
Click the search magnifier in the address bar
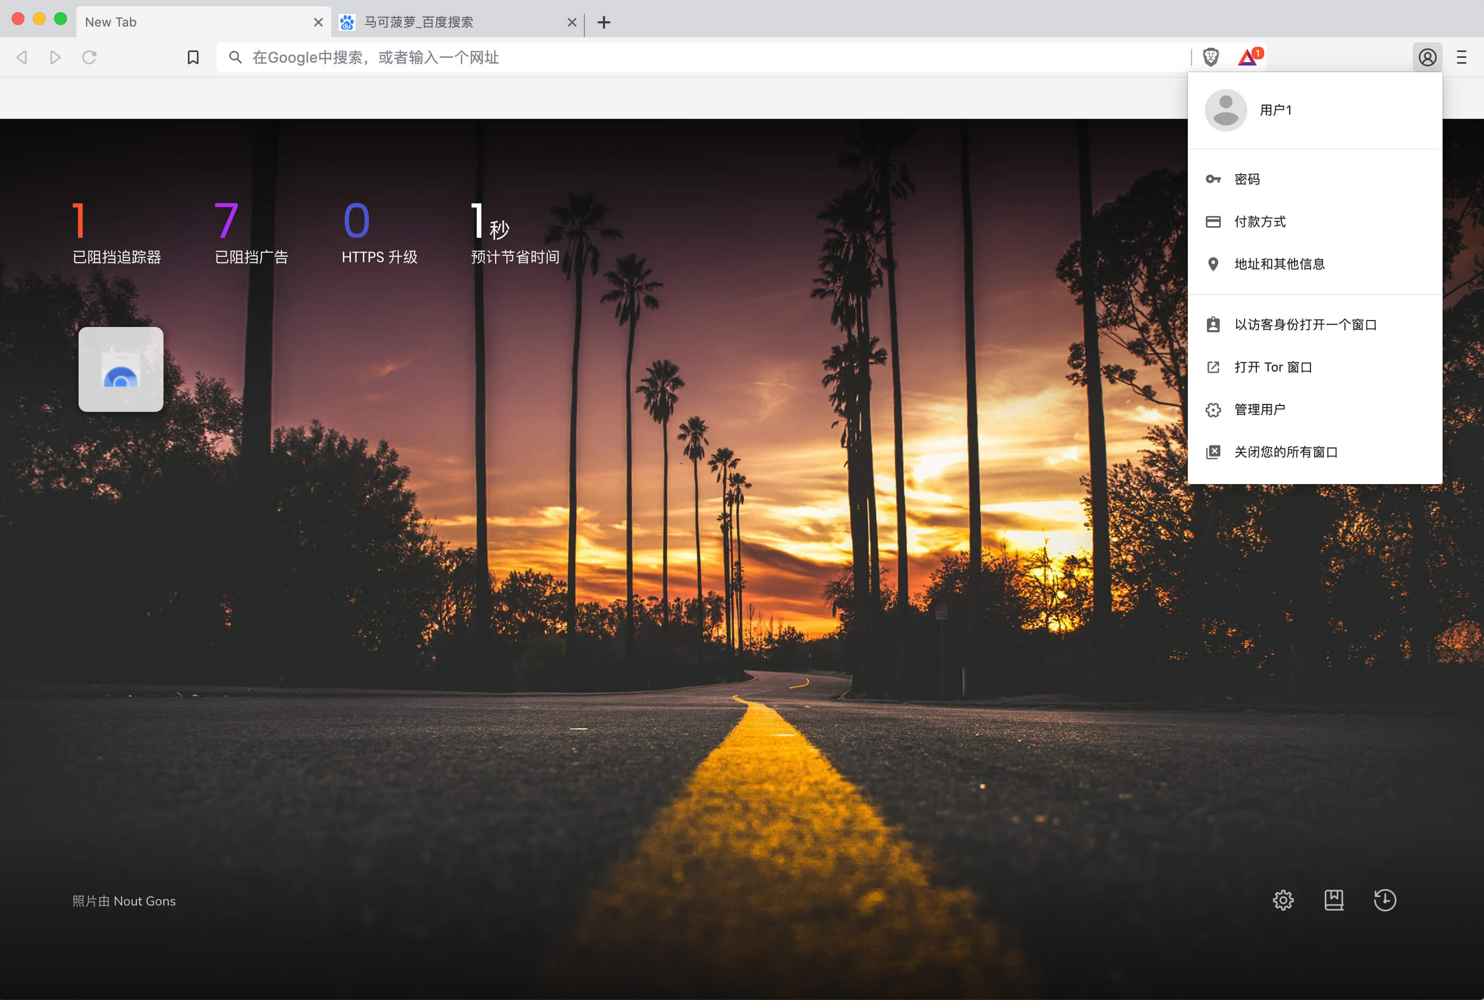(x=235, y=57)
